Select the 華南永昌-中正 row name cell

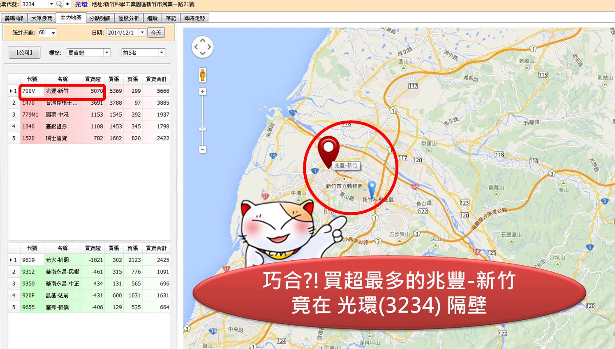coord(62,284)
